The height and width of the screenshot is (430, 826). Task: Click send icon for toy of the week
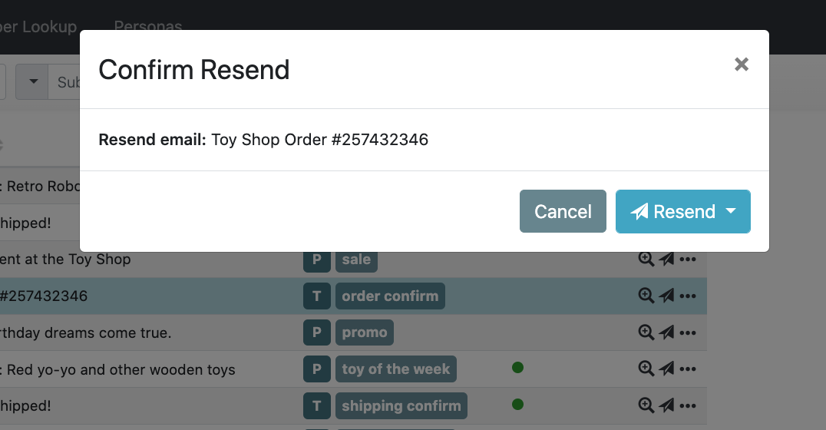[x=666, y=369]
